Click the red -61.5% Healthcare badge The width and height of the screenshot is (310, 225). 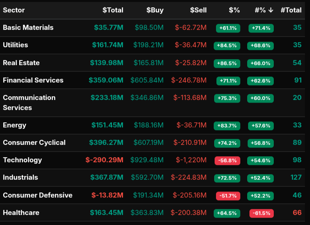[261, 213]
